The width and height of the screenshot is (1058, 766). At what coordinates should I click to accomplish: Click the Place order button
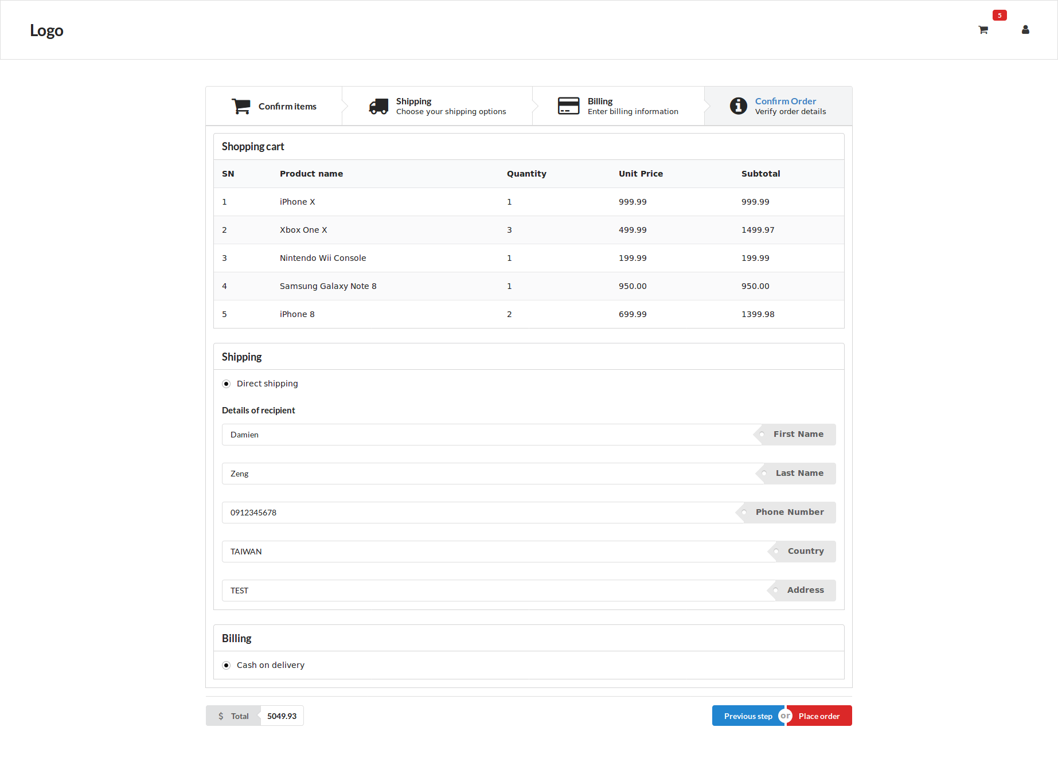click(x=819, y=716)
